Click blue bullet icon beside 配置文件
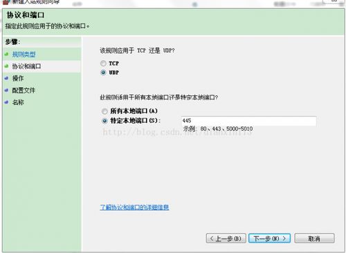 point(6,90)
